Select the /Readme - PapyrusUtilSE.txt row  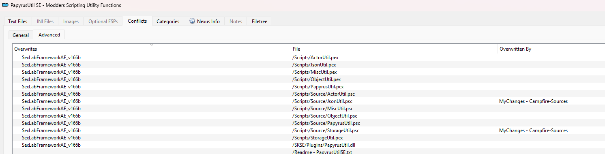pos(309,152)
